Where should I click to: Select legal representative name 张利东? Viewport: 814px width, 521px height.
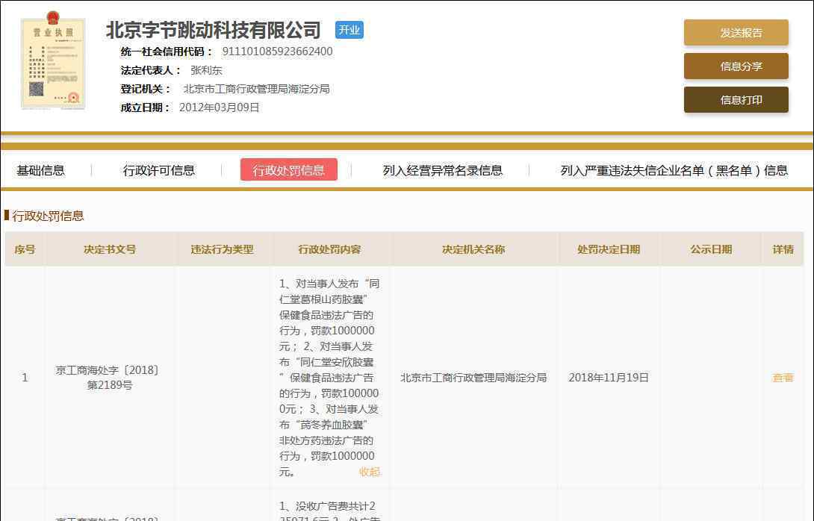point(206,70)
